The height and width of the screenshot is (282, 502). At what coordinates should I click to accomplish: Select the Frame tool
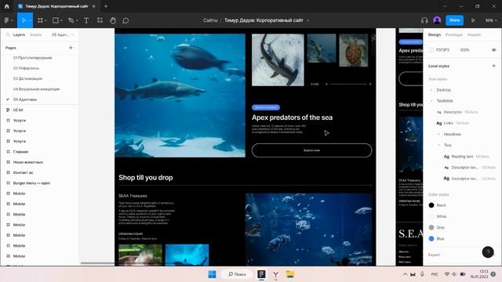pos(40,20)
